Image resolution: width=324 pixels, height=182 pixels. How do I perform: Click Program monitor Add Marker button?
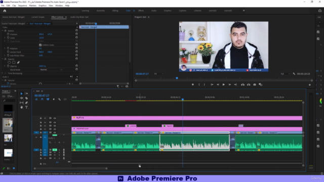pos(192,84)
